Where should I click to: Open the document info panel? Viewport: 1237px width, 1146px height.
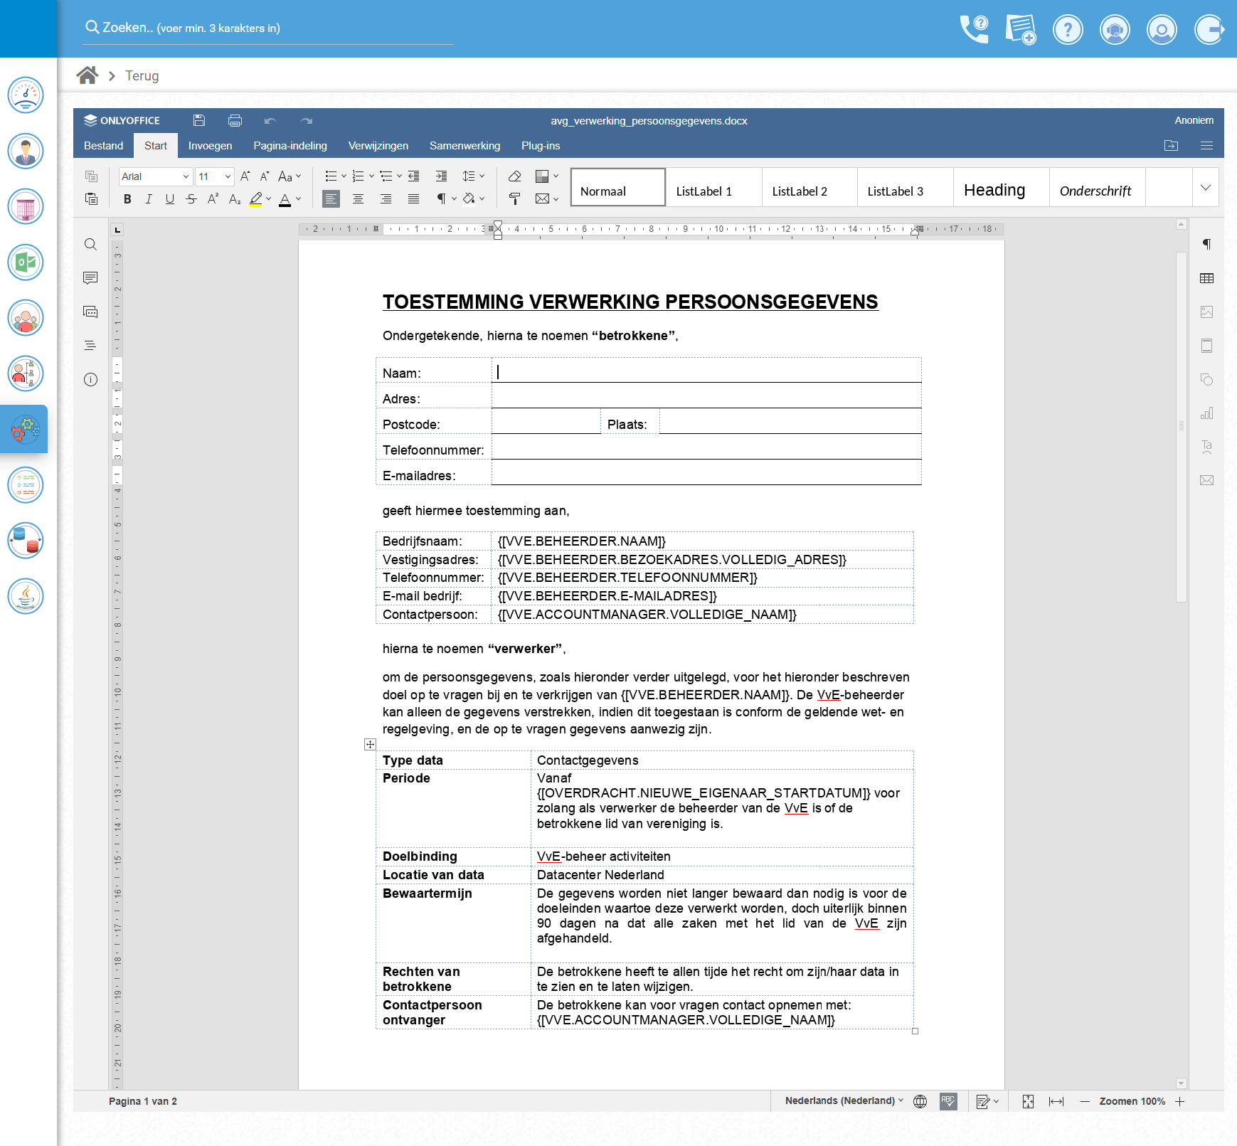[x=90, y=379]
